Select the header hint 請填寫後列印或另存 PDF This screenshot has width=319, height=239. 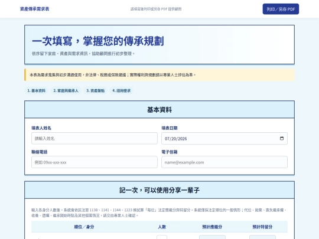click(x=156, y=9)
